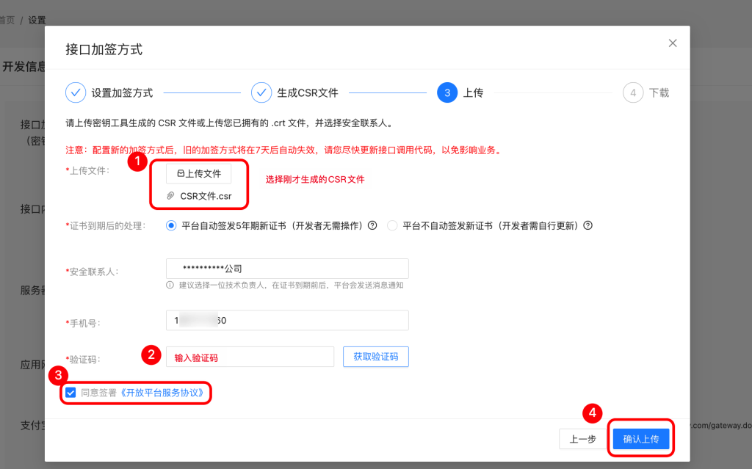Click the 验证码 input field
This screenshot has width=752, height=469.
[x=250, y=357]
